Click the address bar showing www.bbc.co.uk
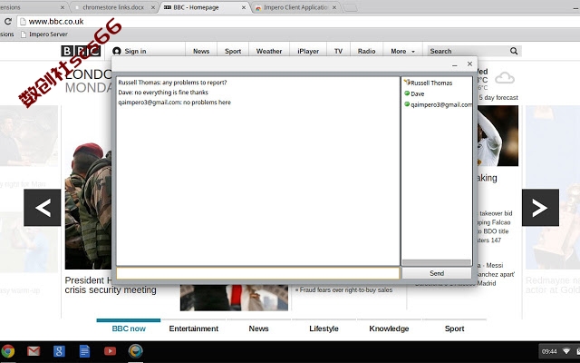 [x=298, y=22]
